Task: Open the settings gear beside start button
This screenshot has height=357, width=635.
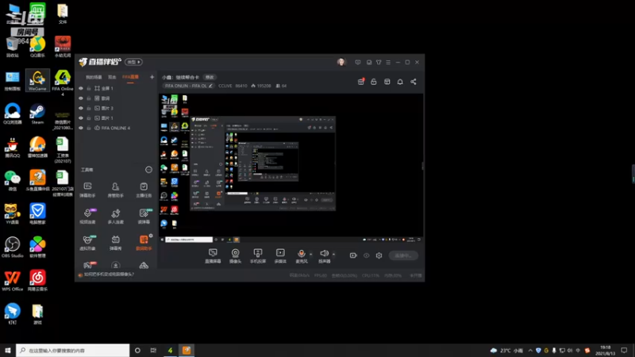Action: point(379,255)
